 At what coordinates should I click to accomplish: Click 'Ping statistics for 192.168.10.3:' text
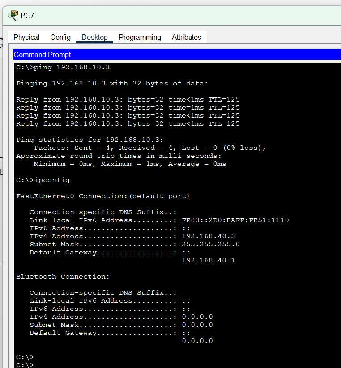(x=90, y=140)
